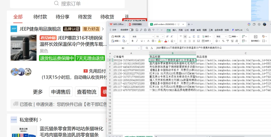Click the Format Painter (格式刷) tool
271x137 pixels.
[x=116, y=36]
